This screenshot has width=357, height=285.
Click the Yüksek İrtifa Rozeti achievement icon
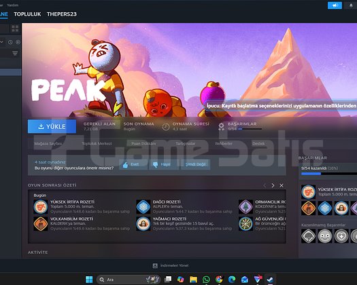[x=41, y=206]
